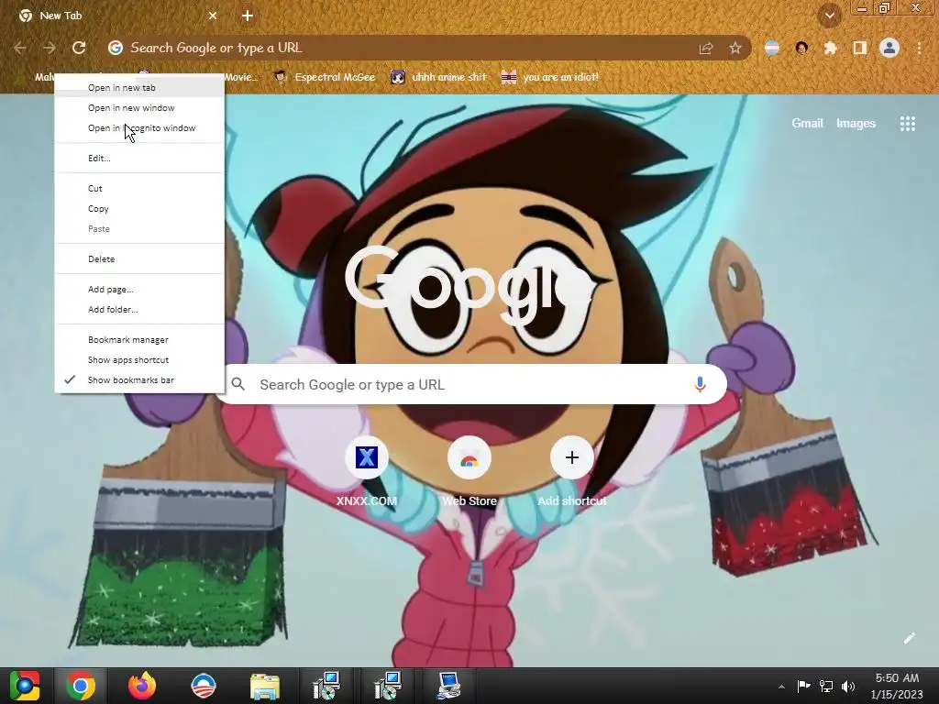Select Add page... menu entry

139,289
